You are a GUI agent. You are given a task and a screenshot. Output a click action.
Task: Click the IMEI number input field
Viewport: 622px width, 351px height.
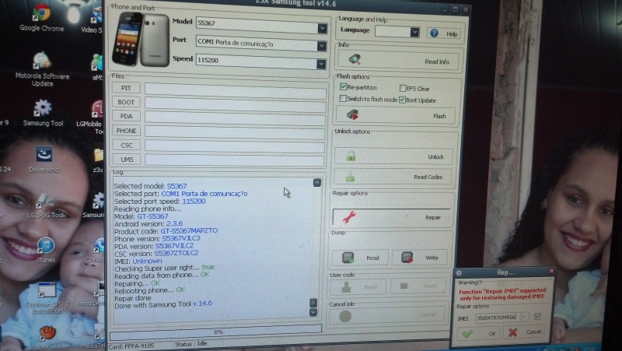[x=498, y=318]
